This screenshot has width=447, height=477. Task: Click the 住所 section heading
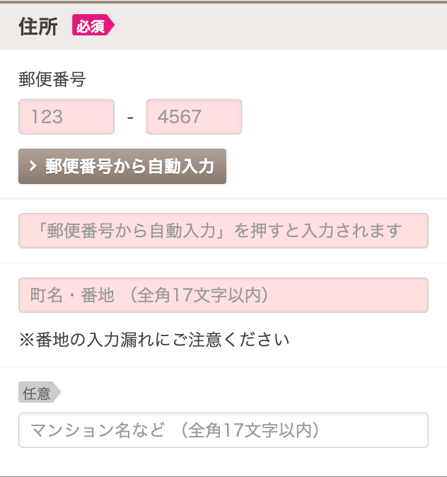38,26
